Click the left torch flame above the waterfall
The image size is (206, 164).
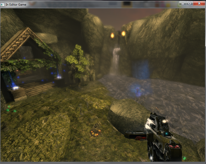(112, 36)
